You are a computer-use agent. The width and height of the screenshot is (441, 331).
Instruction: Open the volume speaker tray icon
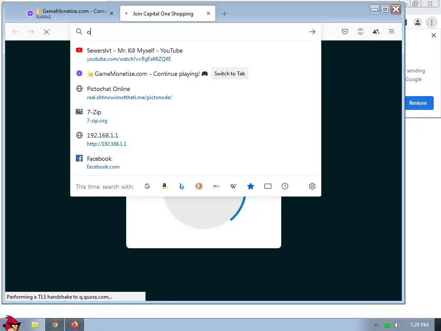(x=398, y=325)
